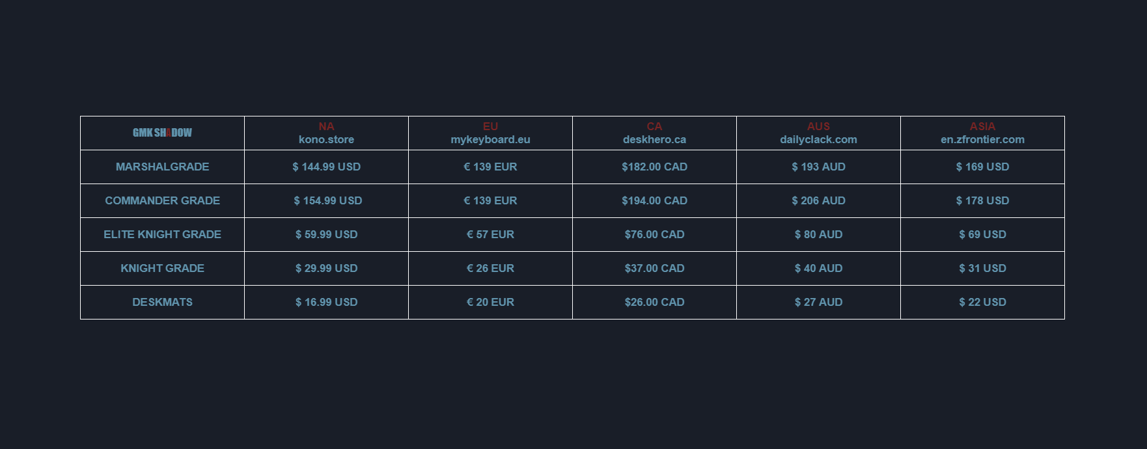1147x449 pixels.
Task: Click the ELITE KNIGHT GRADE row label
Action: click(162, 234)
